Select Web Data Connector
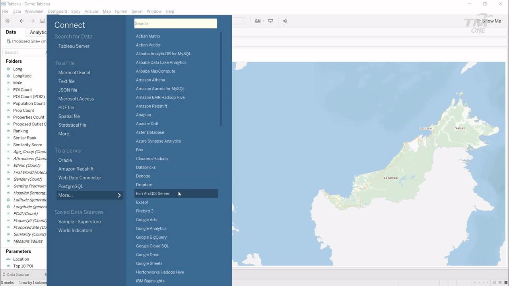509x286 pixels. pyautogui.click(x=80, y=178)
